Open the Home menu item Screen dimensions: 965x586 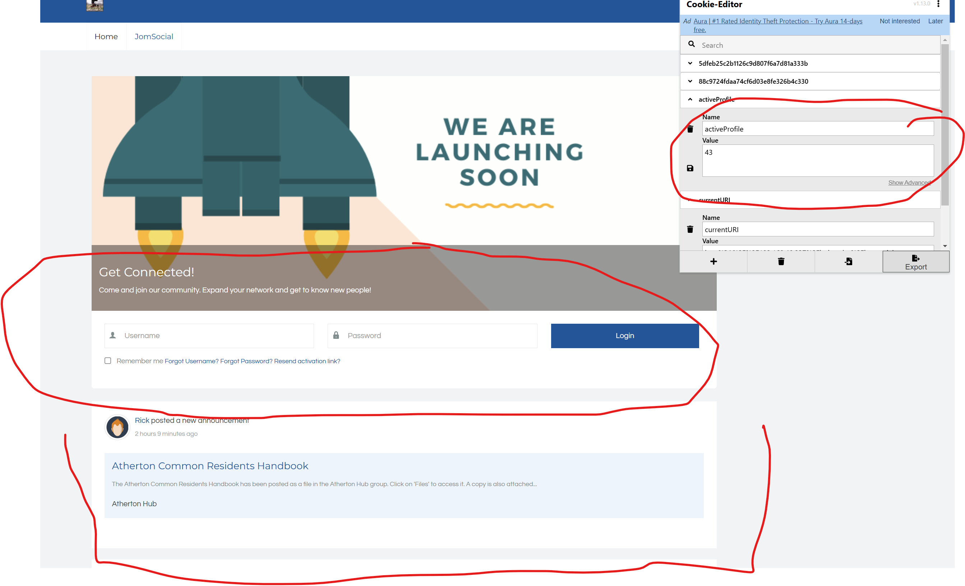tap(106, 36)
